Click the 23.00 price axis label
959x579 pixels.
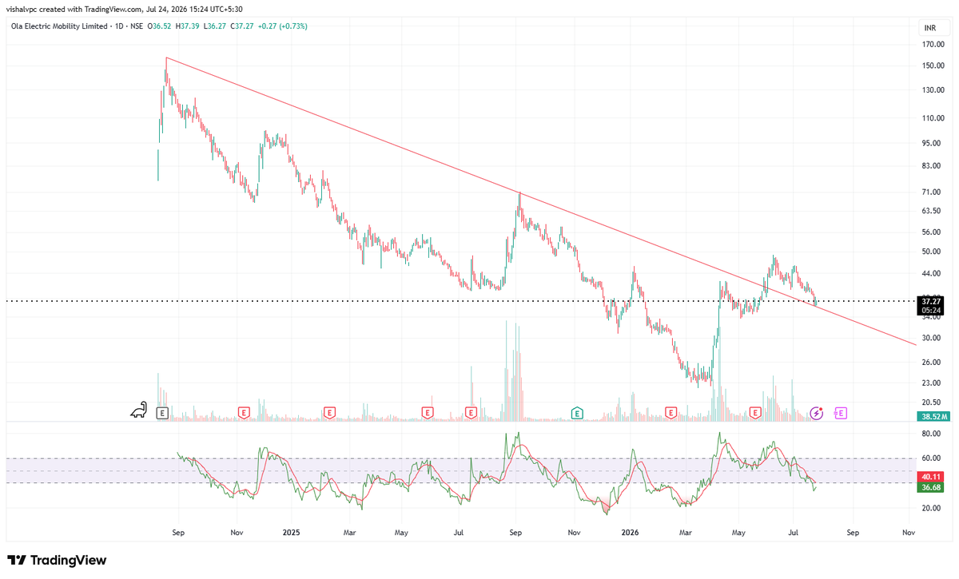932,383
